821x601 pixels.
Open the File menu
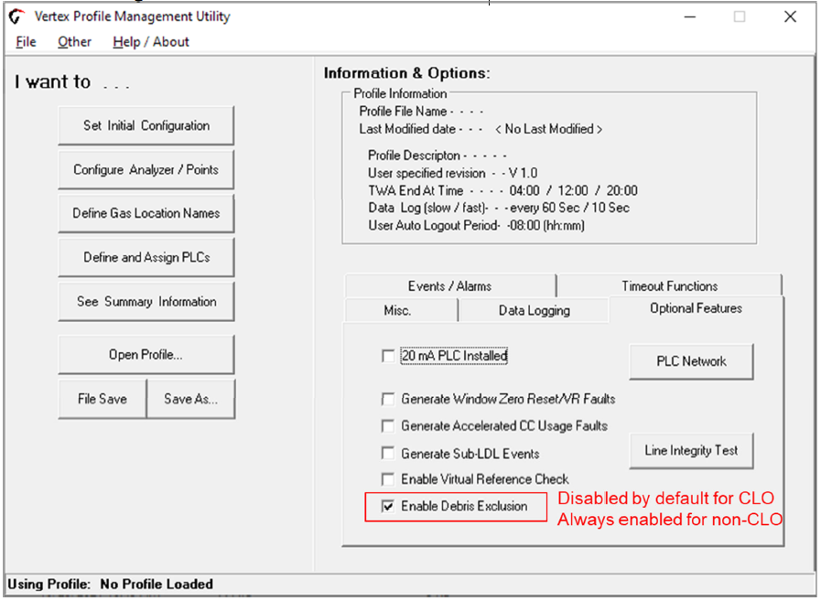click(26, 42)
